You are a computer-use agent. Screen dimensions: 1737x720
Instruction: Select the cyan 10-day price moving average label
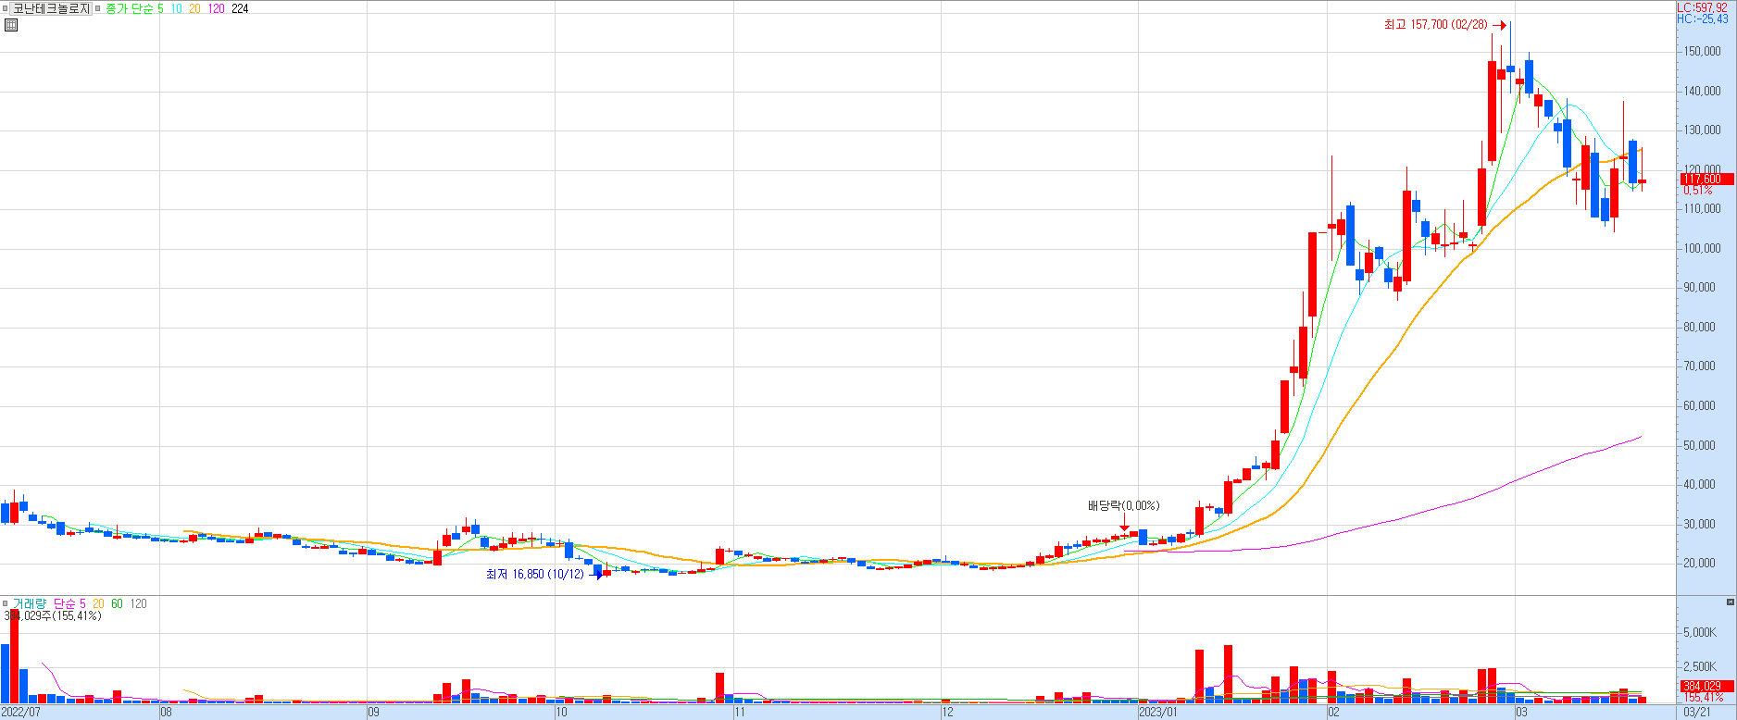[176, 8]
